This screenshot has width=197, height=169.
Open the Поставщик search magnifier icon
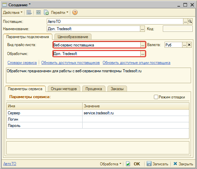pyautogui.click(x=190, y=22)
